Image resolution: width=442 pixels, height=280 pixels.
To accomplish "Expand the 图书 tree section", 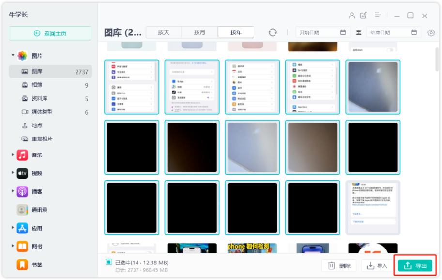I will pyautogui.click(x=13, y=246).
